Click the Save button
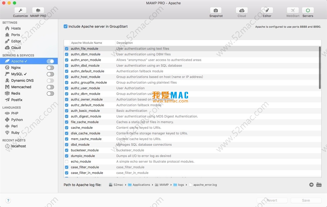The width and height of the screenshot is (327, 207). click(x=306, y=201)
